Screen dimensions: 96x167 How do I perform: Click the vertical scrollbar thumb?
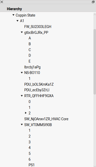(x=95, y=62)
